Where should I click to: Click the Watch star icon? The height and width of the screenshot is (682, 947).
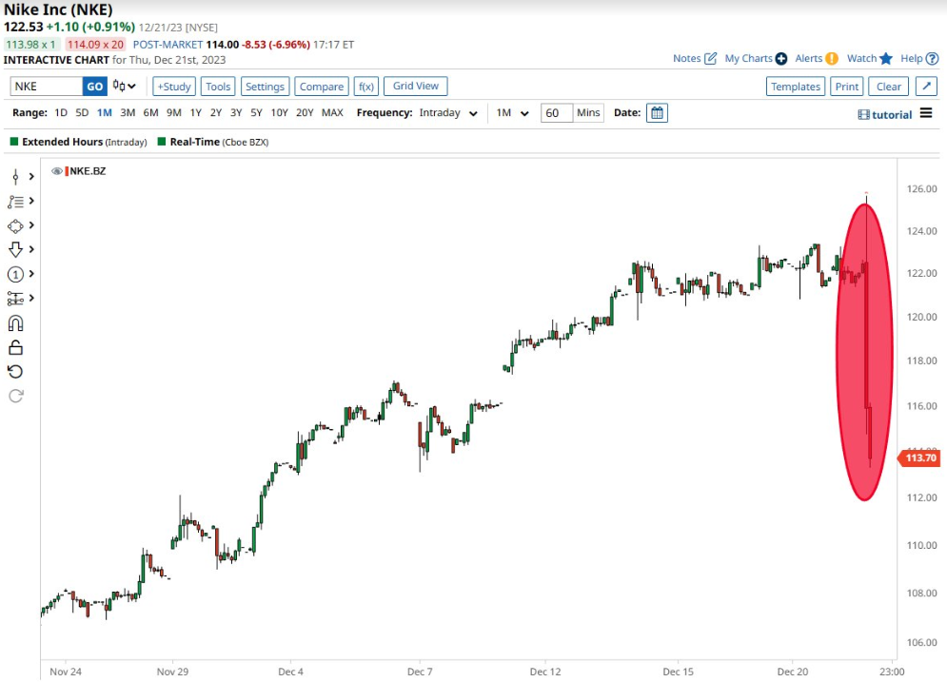pos(886,59)
